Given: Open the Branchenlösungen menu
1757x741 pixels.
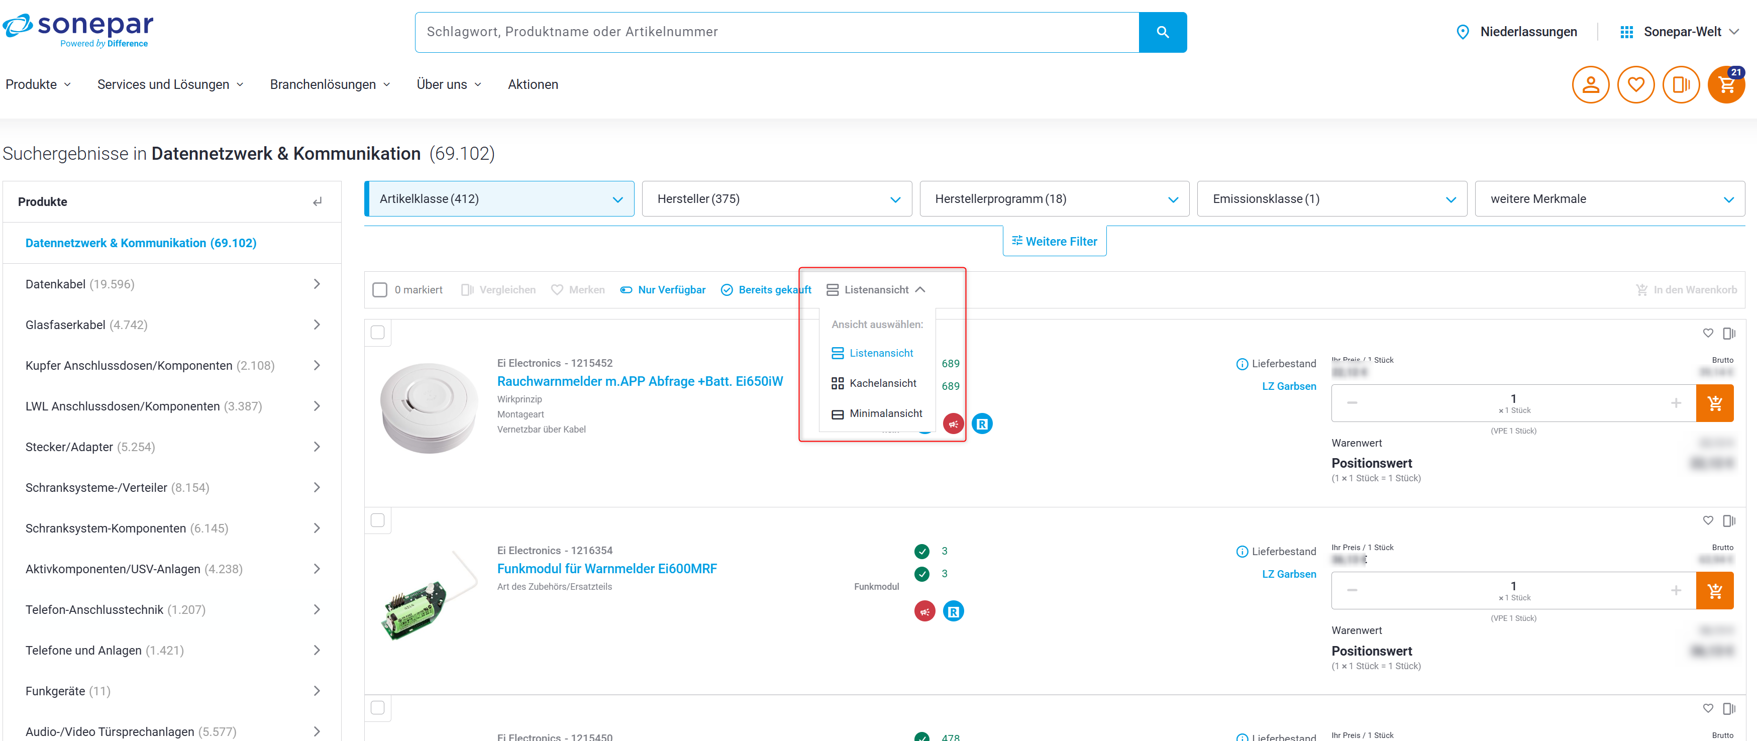Looking at the screenshot, I should 330,84.
